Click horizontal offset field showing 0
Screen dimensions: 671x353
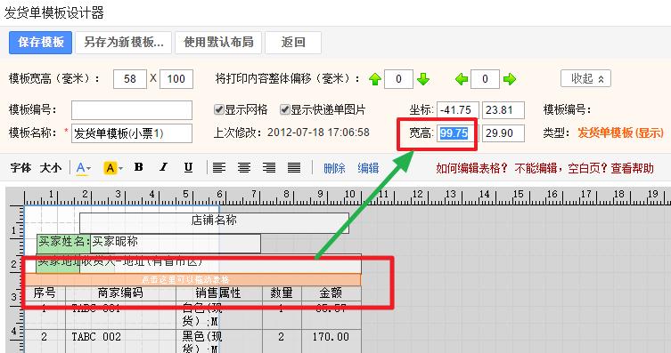485,79
